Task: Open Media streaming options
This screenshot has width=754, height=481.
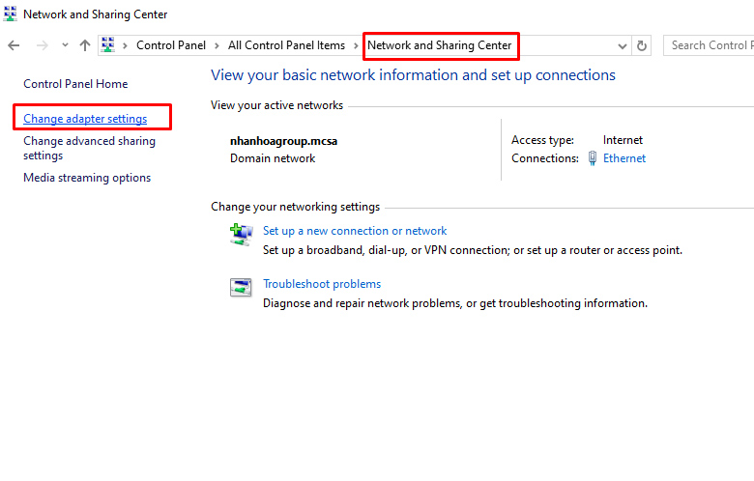Action: pos(87,178)
